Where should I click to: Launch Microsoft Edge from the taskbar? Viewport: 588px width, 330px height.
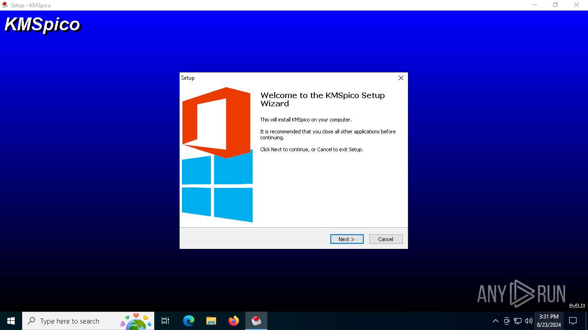coord(189,321)
